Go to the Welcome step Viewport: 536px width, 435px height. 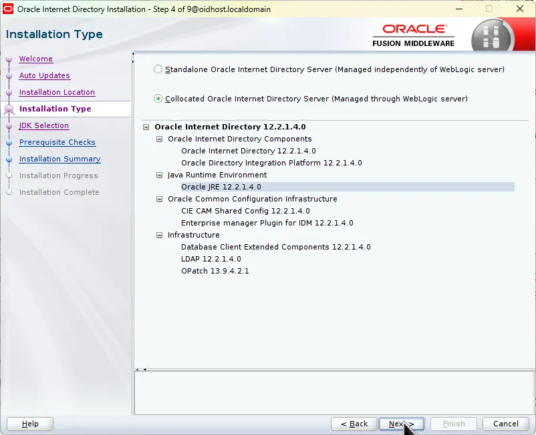[x=36, y=59]
